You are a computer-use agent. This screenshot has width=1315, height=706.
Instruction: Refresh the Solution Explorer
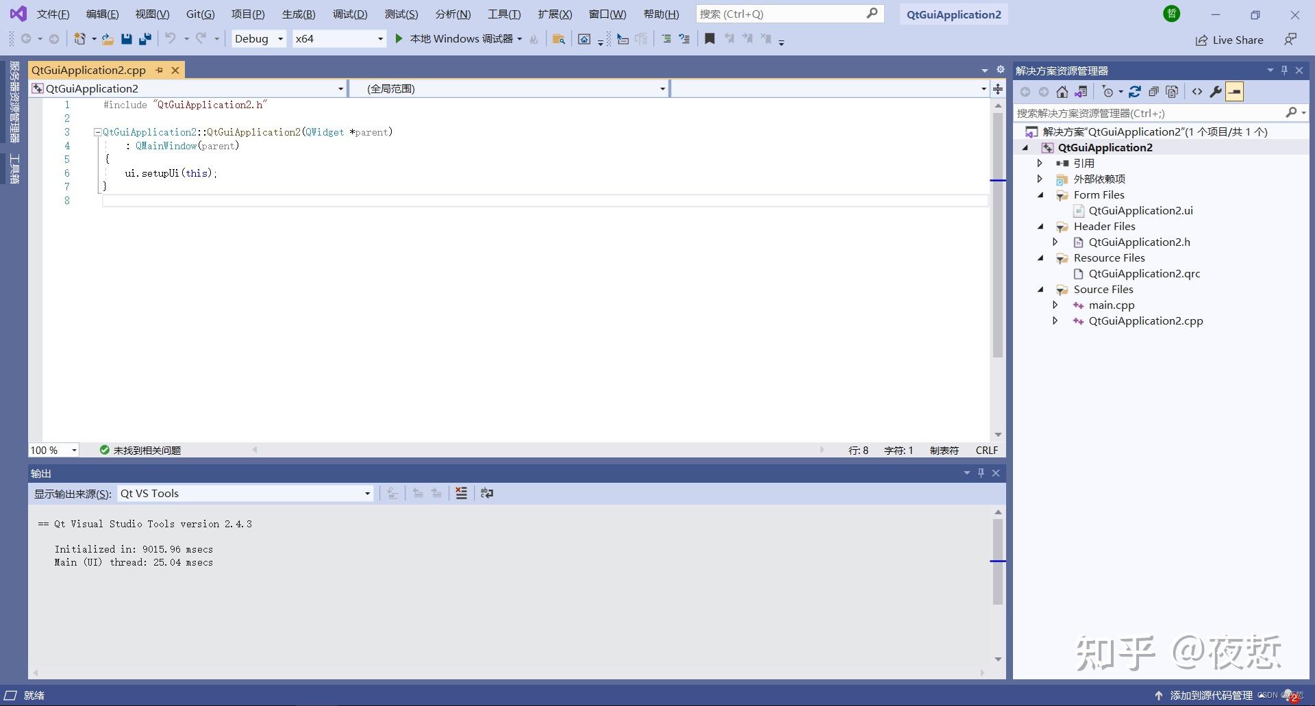pyautogui.click(x=1135, y=91)
